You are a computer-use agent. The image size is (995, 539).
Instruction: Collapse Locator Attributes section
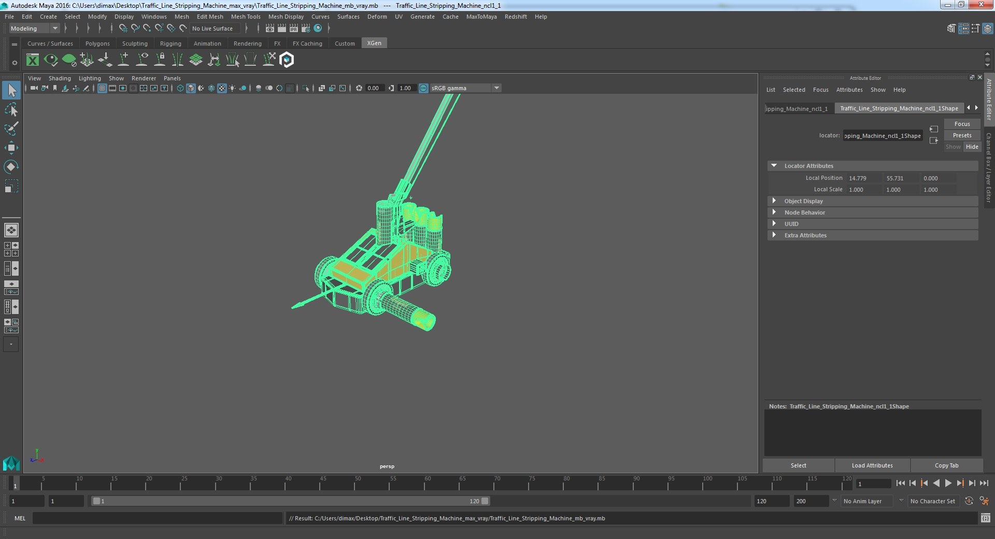774,166
